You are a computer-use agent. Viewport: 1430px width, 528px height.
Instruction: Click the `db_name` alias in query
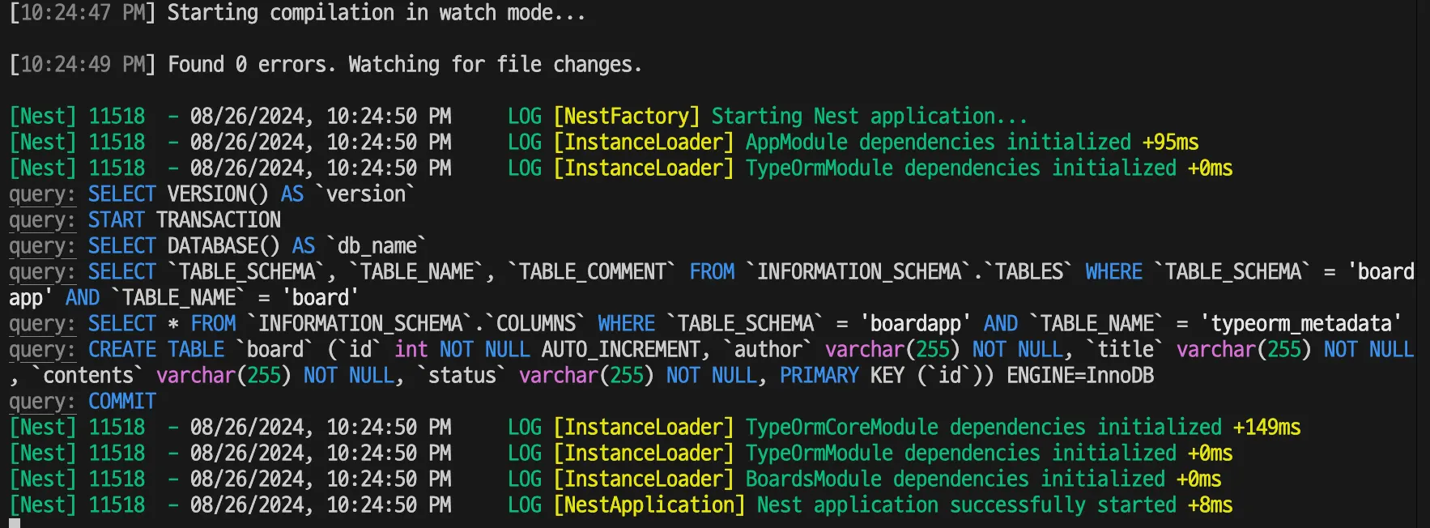click(377, 246)
